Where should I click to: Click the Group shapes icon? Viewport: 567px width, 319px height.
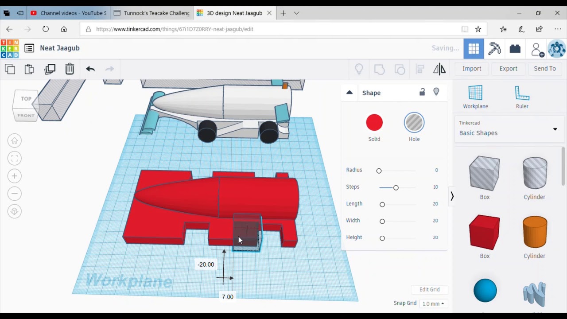pos(379,69)
